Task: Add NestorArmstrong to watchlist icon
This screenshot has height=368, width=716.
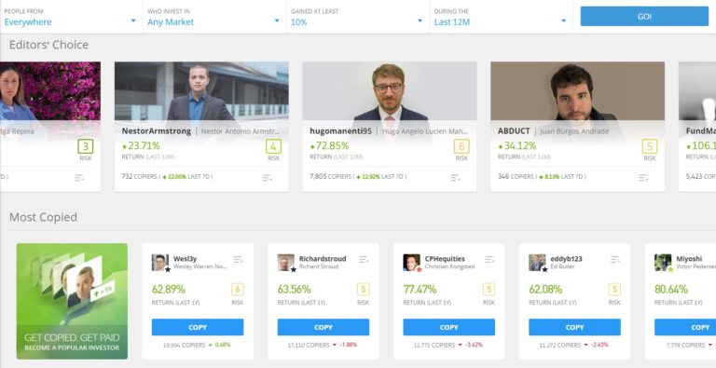Action: click(268, 178)
